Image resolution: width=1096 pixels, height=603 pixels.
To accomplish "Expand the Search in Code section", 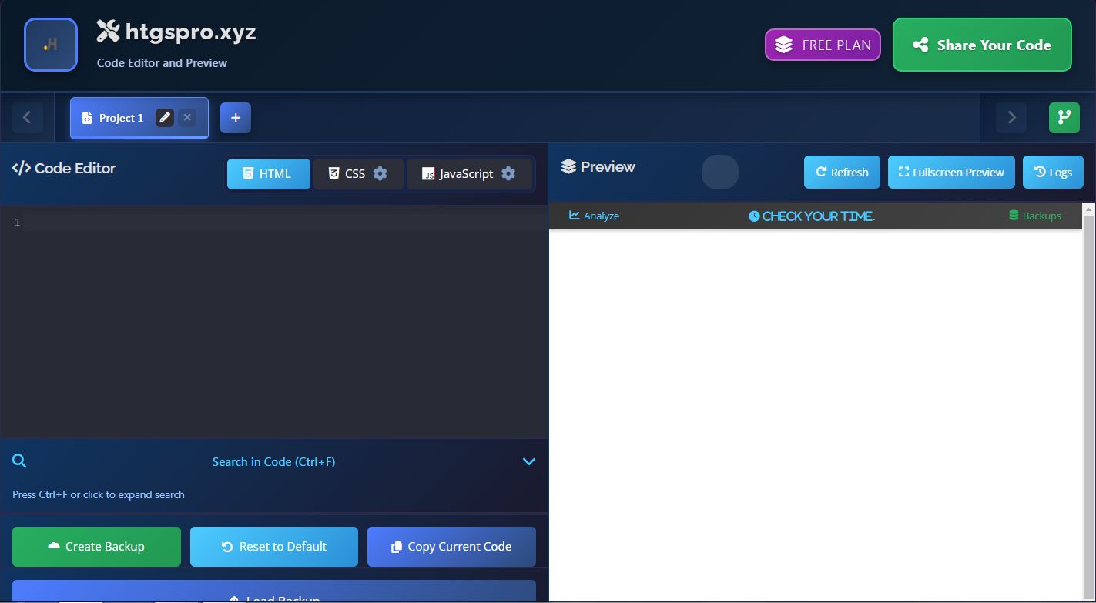I will pyautogui.click(x=528, y=461).
